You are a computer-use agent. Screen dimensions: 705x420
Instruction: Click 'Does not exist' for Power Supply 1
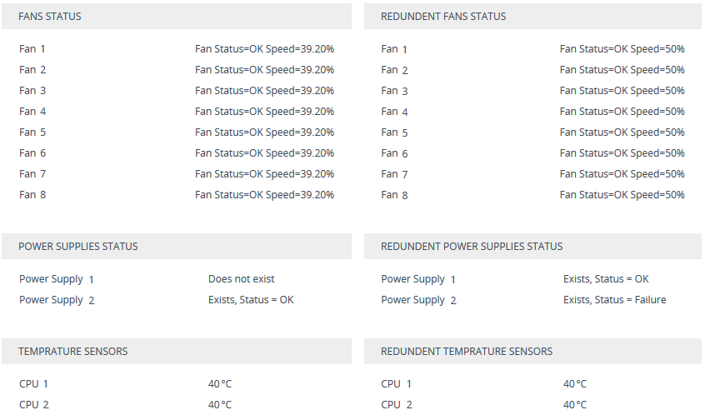[241, 279]
